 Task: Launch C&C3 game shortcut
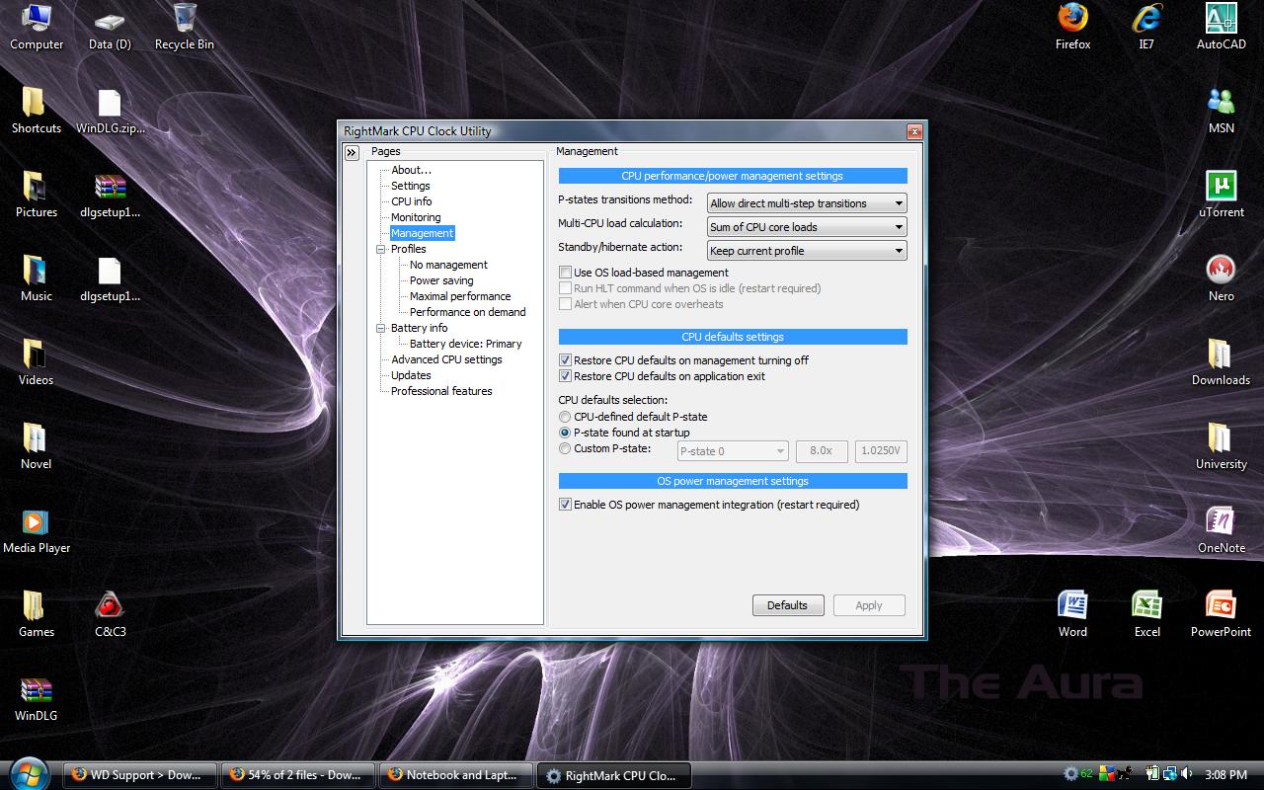click(x=110, y=614)
